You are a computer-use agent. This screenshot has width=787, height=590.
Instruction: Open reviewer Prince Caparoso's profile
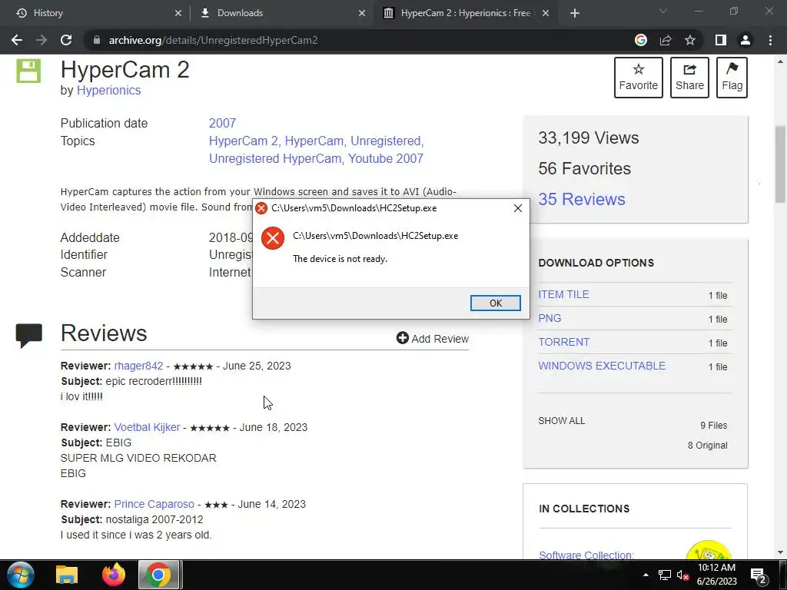pos(154,504)
